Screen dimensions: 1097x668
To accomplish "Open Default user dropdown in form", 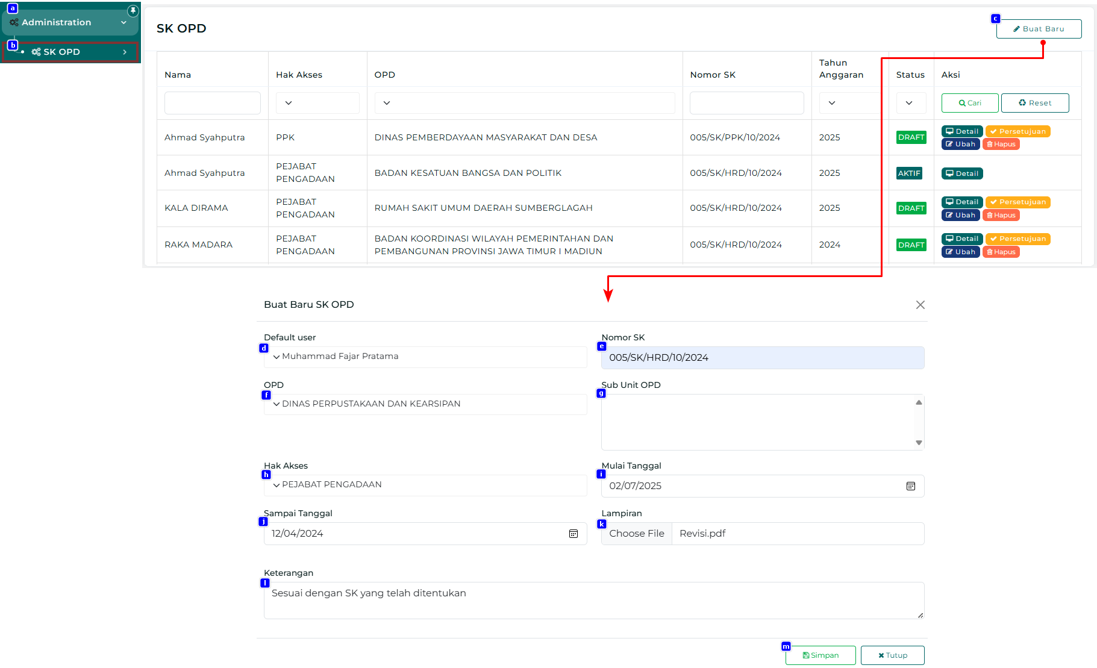I will tap(425, 357).
